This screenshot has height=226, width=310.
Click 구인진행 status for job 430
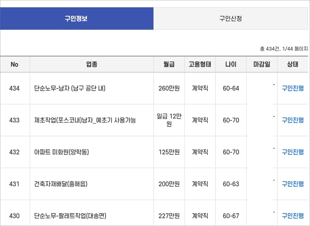point(293,215)
